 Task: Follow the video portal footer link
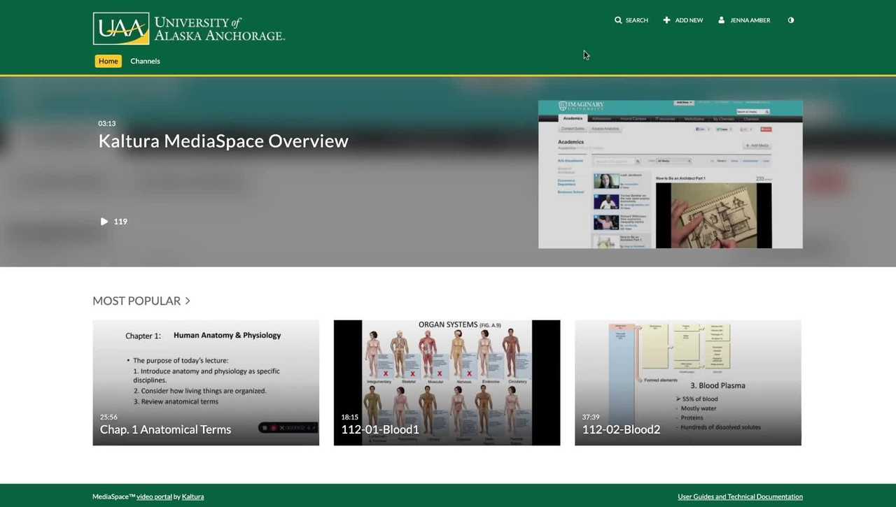pyautogui.click(x=154, y=497)
